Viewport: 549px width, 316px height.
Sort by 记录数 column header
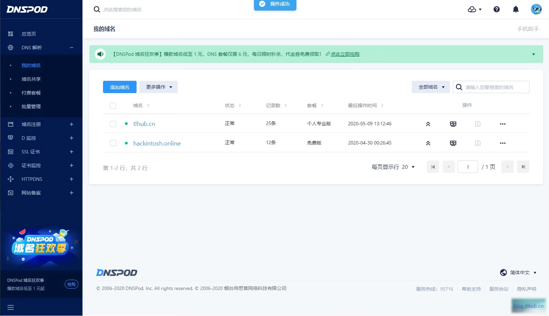pos(276,105)
